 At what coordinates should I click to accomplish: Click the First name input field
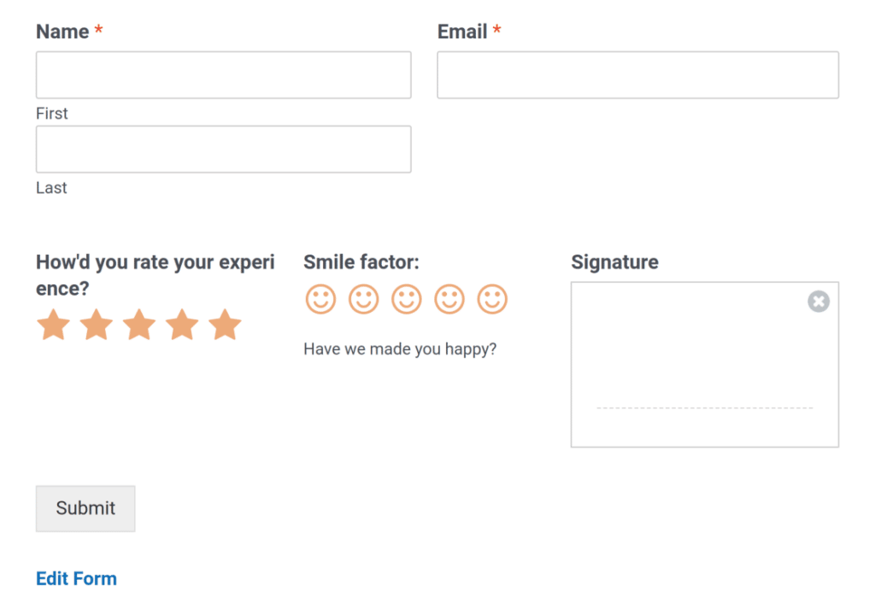click(223, 75)
